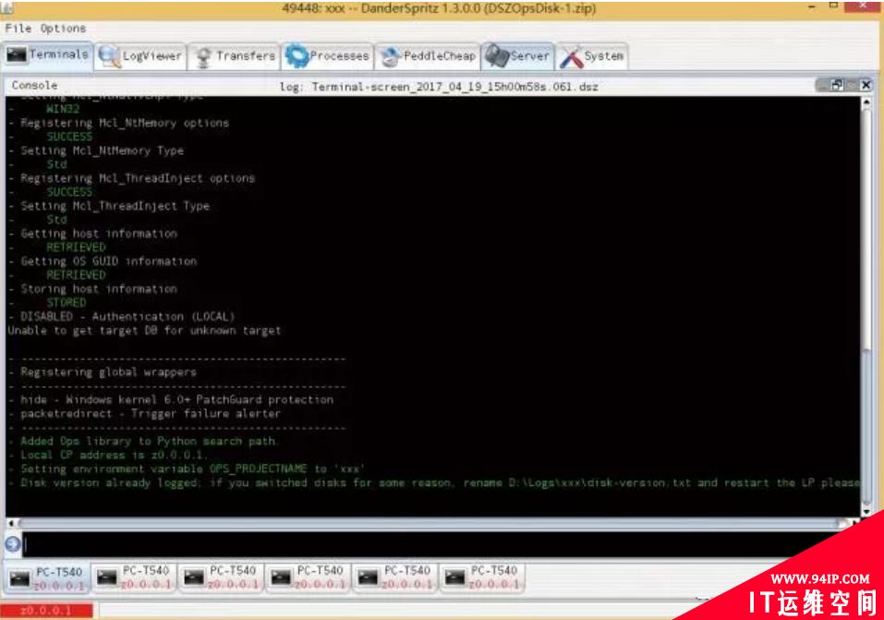Open the File menu
The width and height of the screenshot is (884, 620).
[18, 29]
